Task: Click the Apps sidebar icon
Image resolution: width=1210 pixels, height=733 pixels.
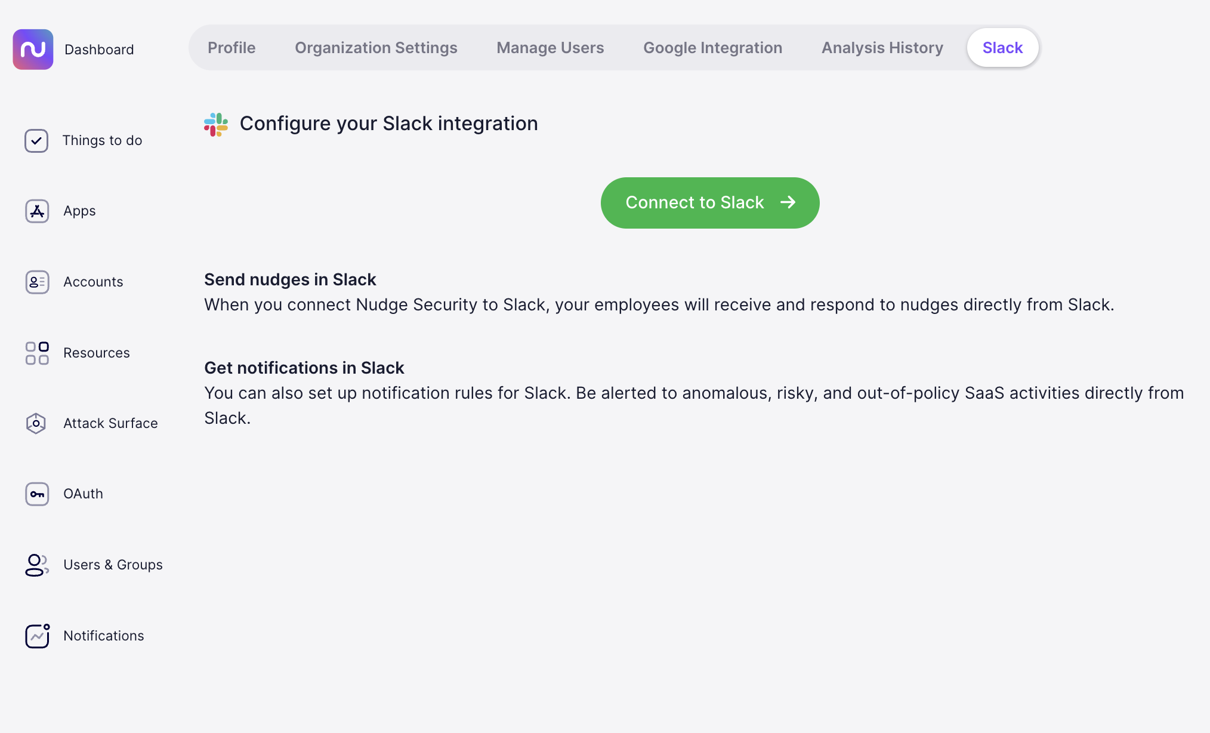Action: click(37, 211)
